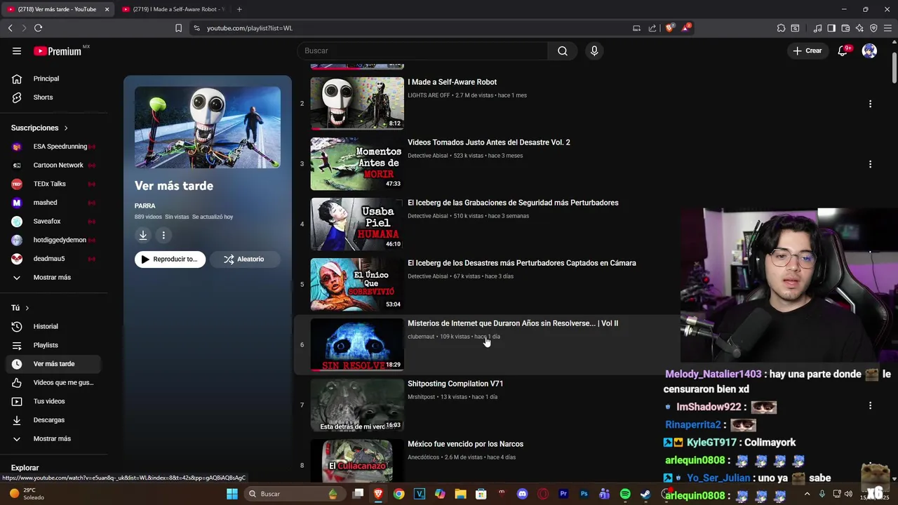Open Steam from the taskbar

[x=645, y=494]
